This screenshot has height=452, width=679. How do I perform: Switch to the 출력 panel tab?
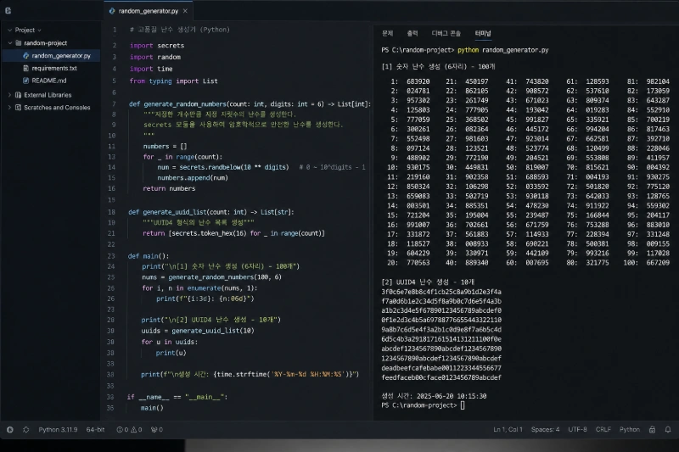pos(412,34)
